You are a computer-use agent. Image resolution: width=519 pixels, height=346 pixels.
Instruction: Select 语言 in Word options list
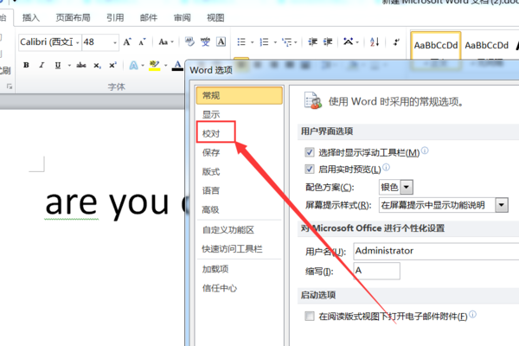pyautogui.click(x=240, y=190)
